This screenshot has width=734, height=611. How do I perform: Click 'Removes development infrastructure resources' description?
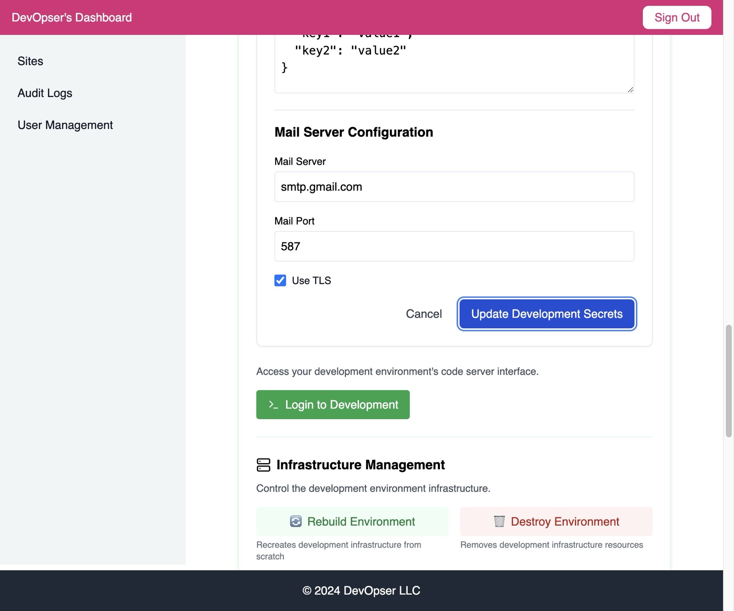[552, 545]
